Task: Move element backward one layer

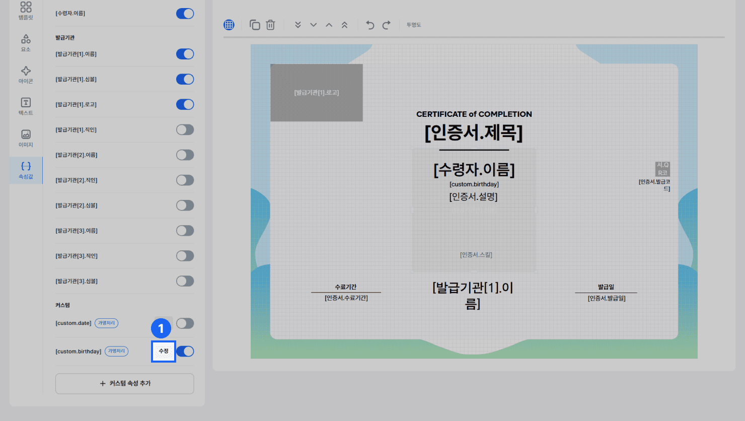Action: (314, 25)
